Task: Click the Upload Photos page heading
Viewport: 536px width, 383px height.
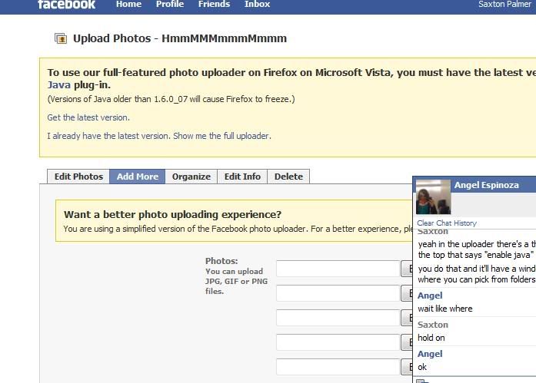Action: click(180, 38)
